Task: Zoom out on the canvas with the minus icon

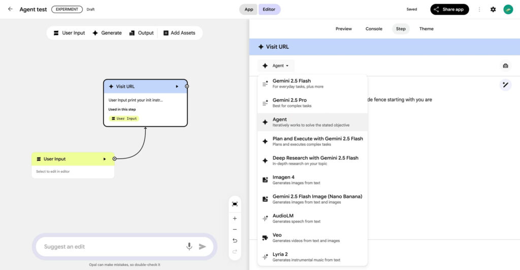Action: [x=235, y=229]
